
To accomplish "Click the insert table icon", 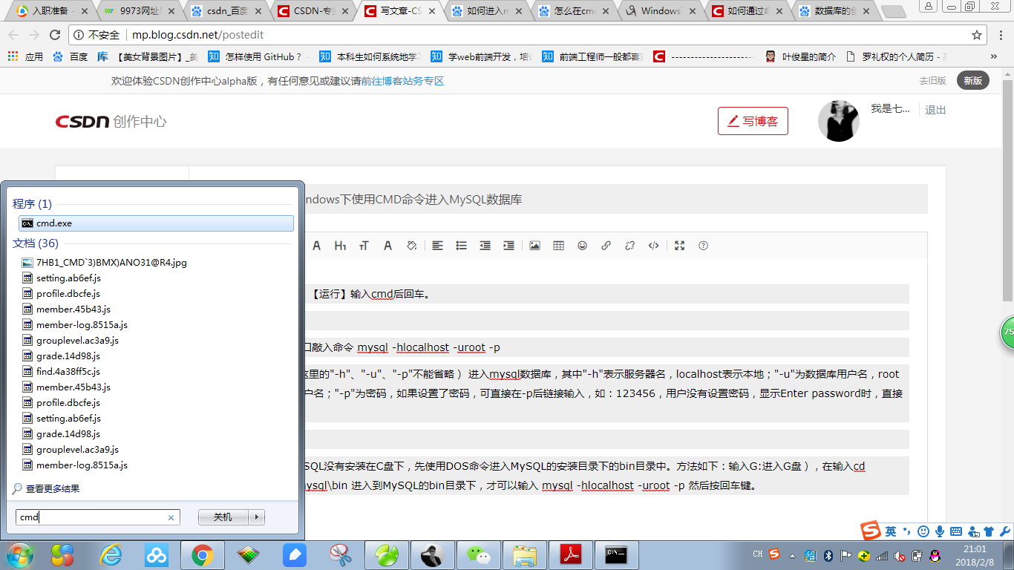I will [558, 246].
